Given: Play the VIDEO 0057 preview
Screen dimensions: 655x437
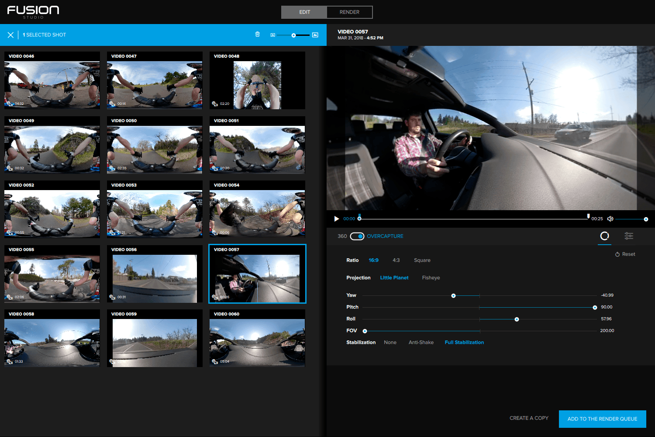Looking at the screenshot, I should [x=336, y=219].
